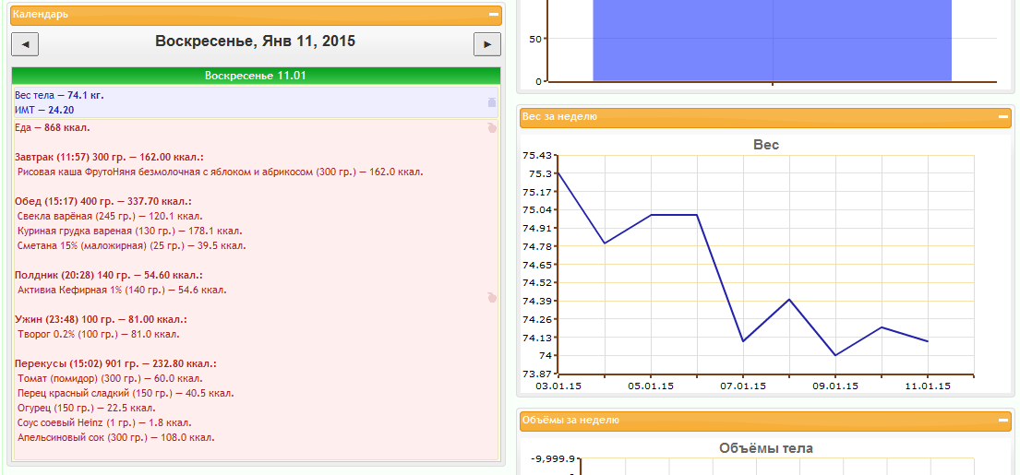Click the date heading Воскресенье, Янв 11, 2015
Screen dimensions: 1020x475
pos(255,42)
